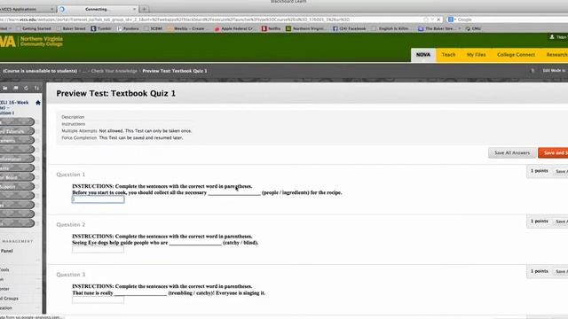Click the reorder arrows icon above course menu
Viewport: 568px width, 319px height.
tap(36, 88)
